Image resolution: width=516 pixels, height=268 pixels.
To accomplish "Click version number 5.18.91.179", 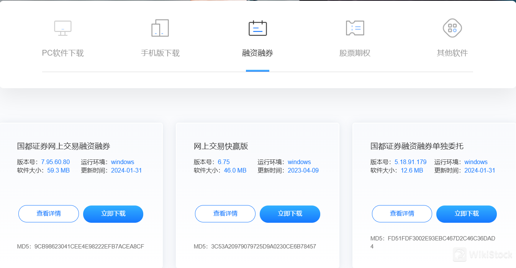I will pos(411,162).
